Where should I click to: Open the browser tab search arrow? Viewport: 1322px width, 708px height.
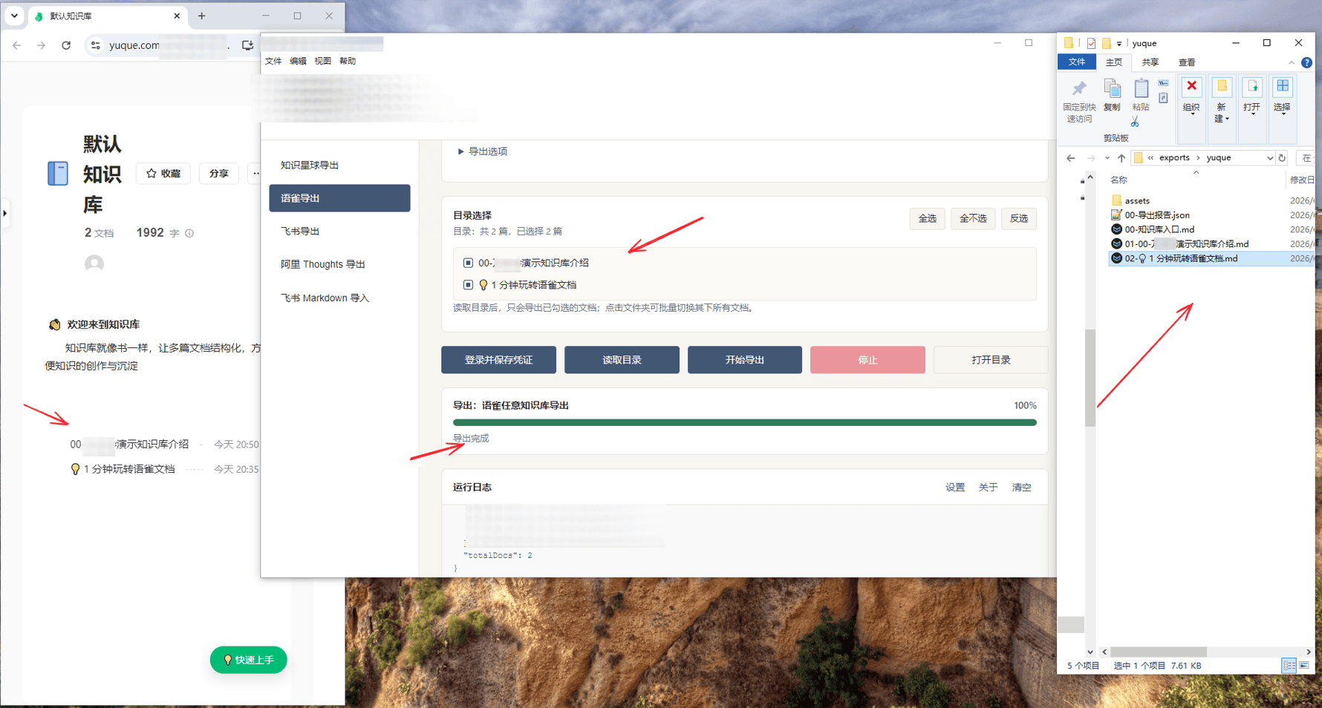point(14,16)
